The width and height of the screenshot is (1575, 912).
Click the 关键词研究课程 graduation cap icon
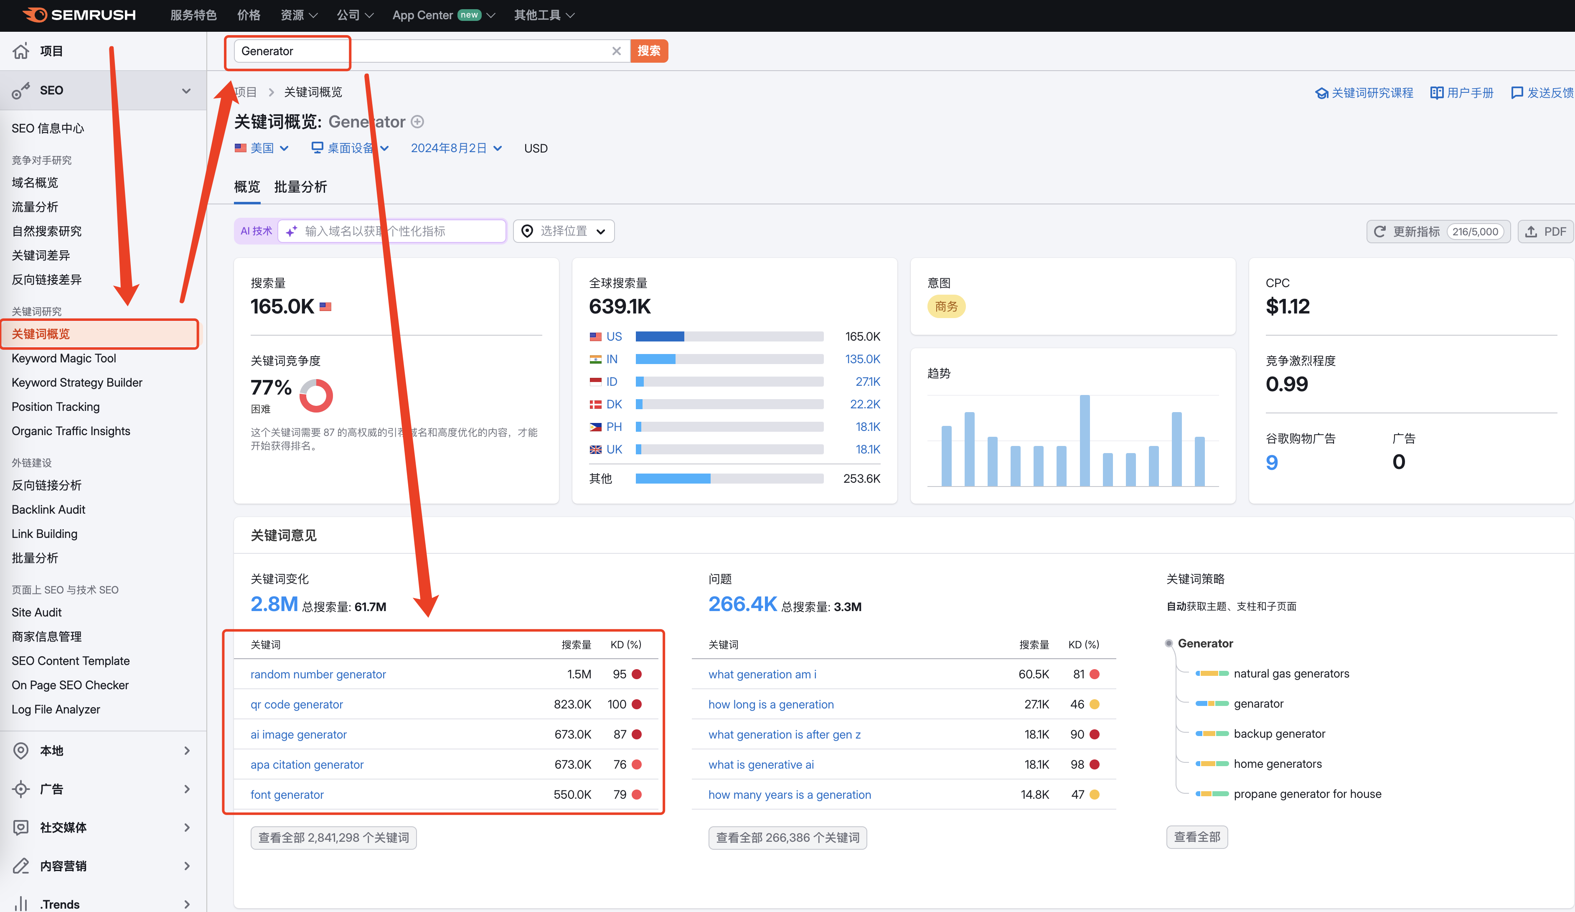[x=1321, y=93]
